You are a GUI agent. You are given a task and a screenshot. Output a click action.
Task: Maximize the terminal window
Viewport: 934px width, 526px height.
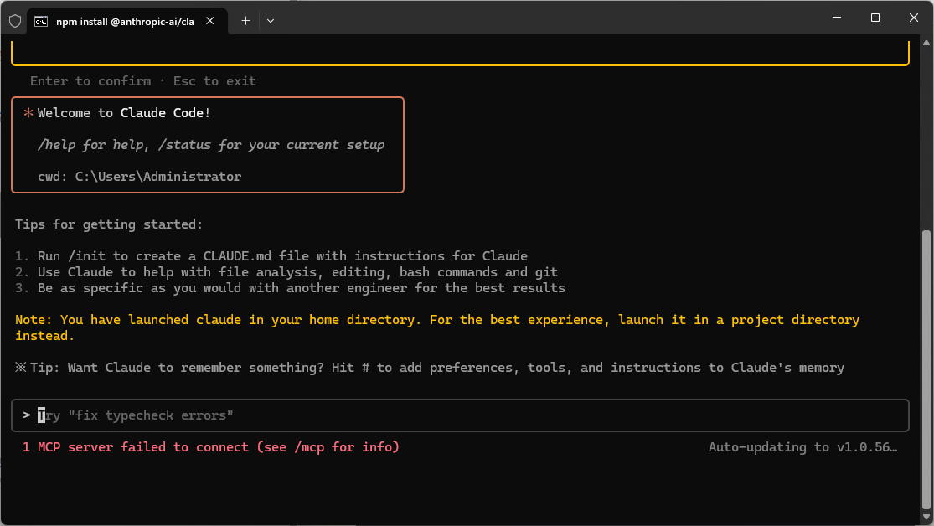pyautogui.click(x=875, y=18)
